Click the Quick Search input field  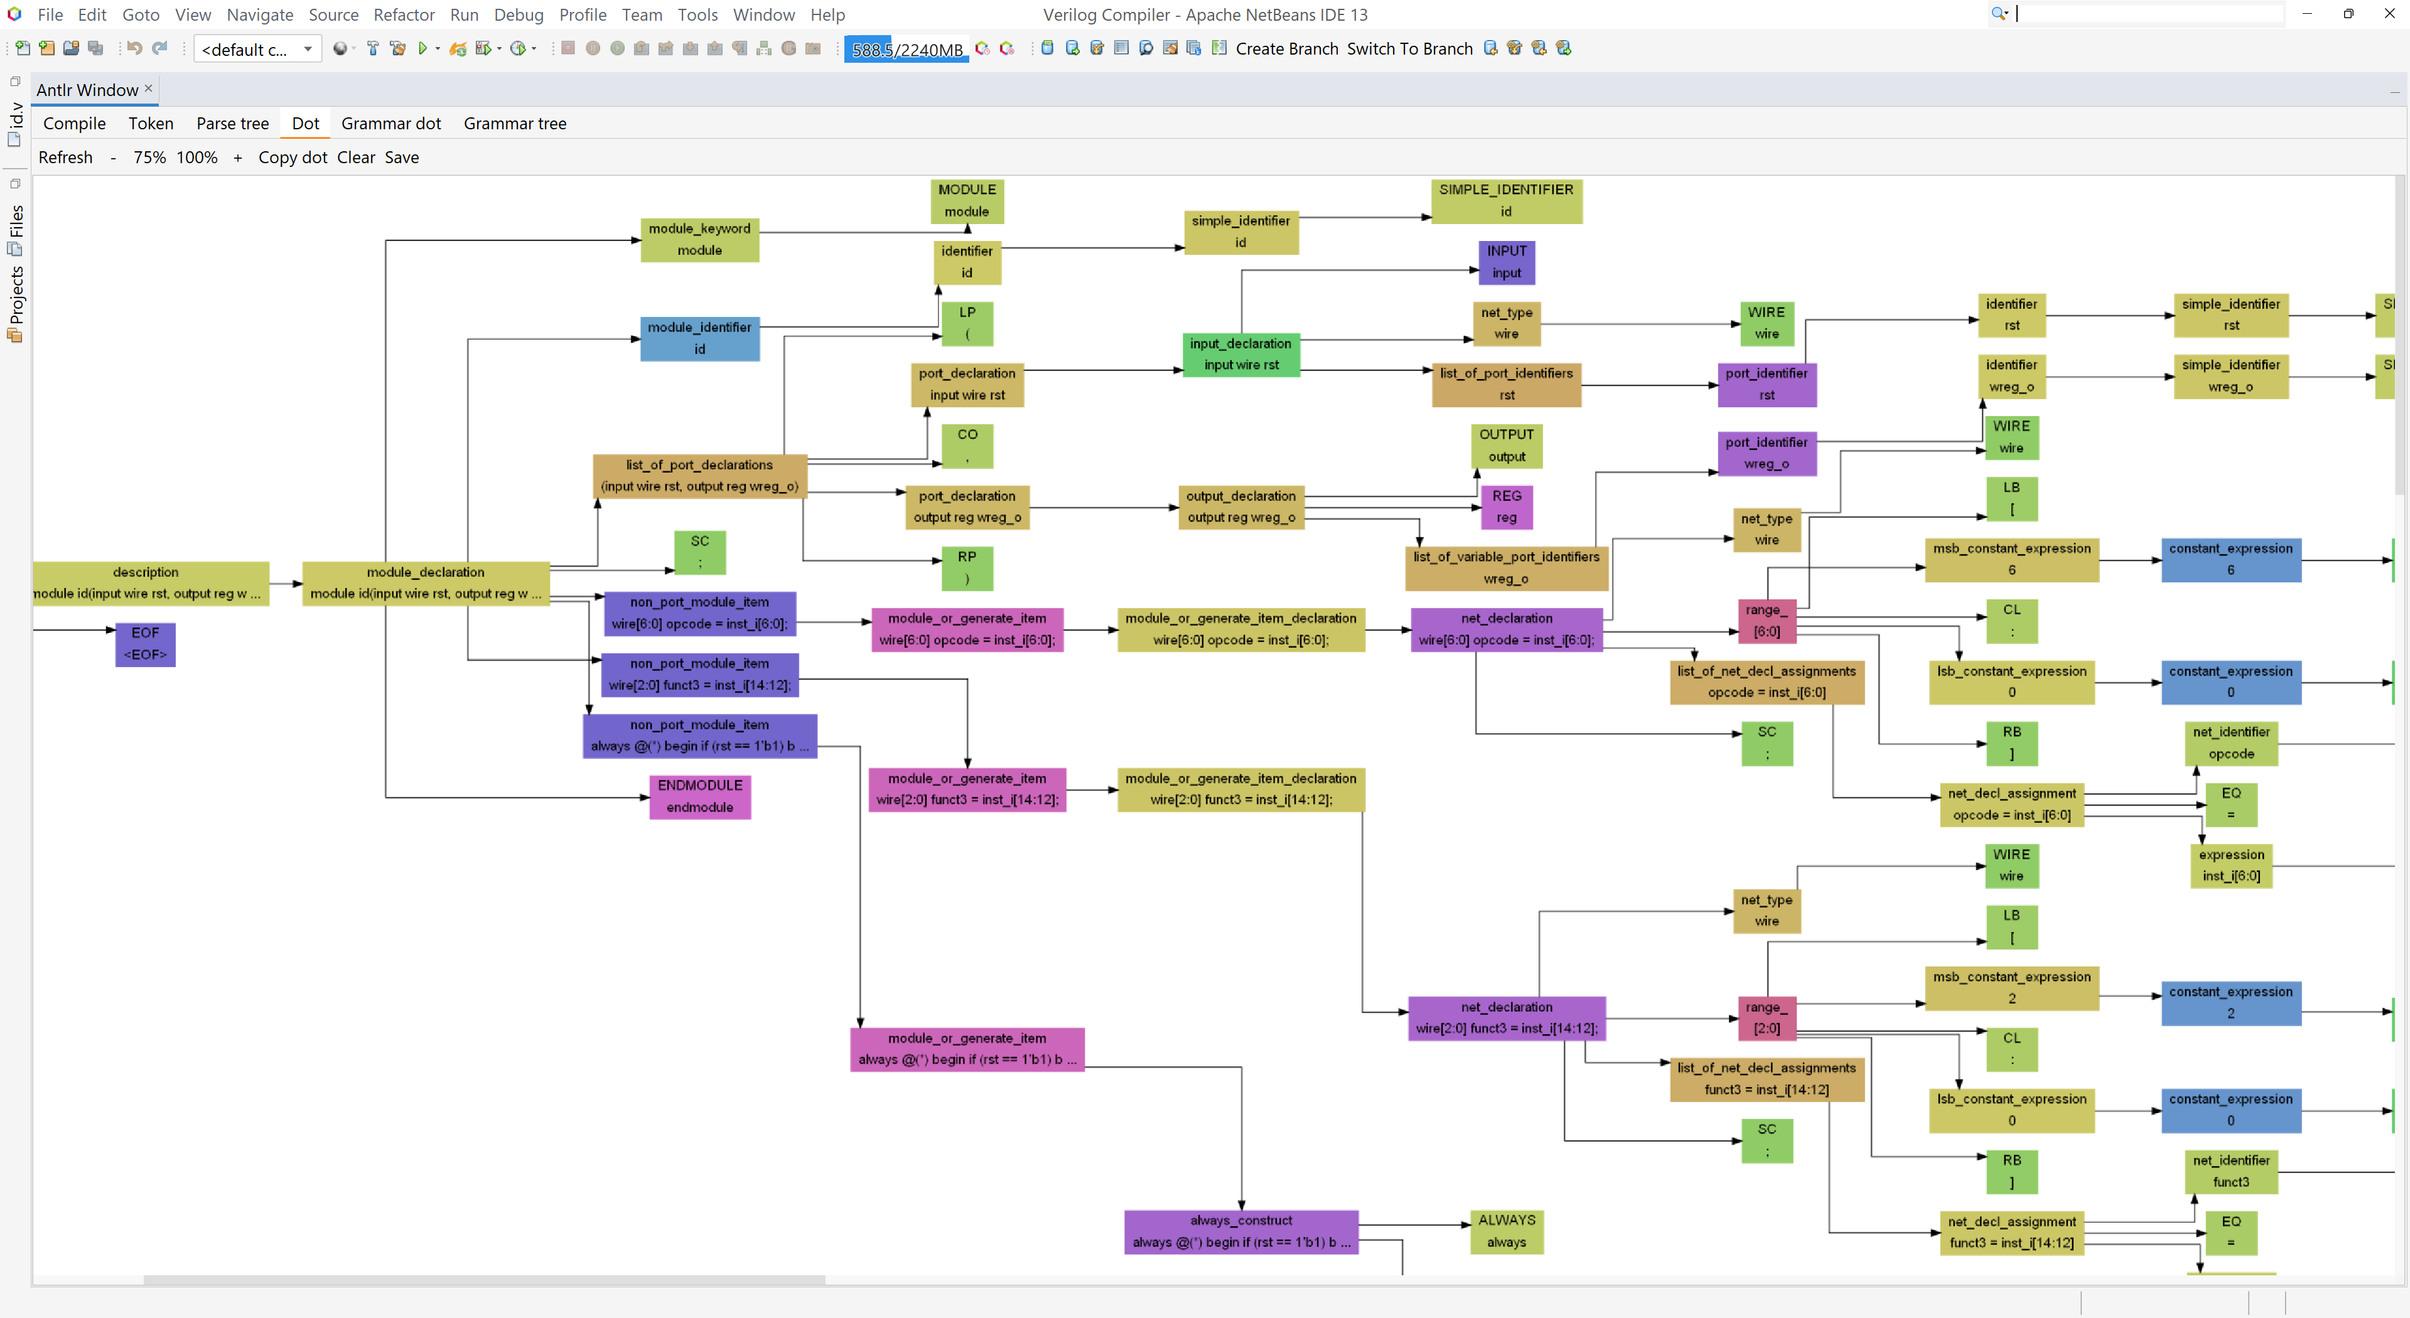pyautogui.click(x=2148, y=13)
